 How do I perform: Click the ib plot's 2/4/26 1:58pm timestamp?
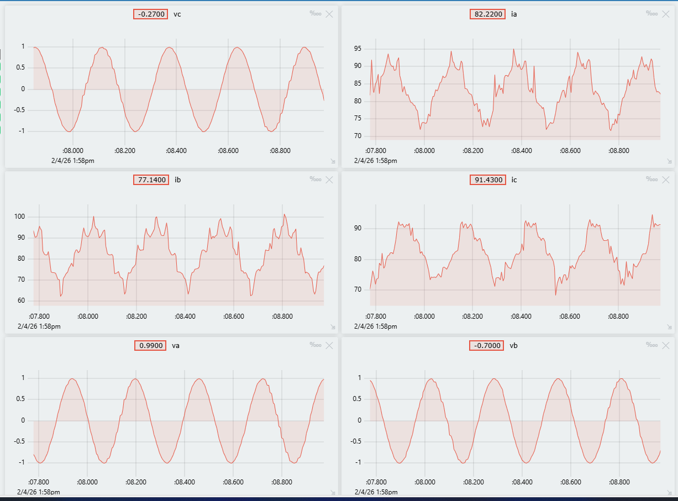[x=39, y=326]
